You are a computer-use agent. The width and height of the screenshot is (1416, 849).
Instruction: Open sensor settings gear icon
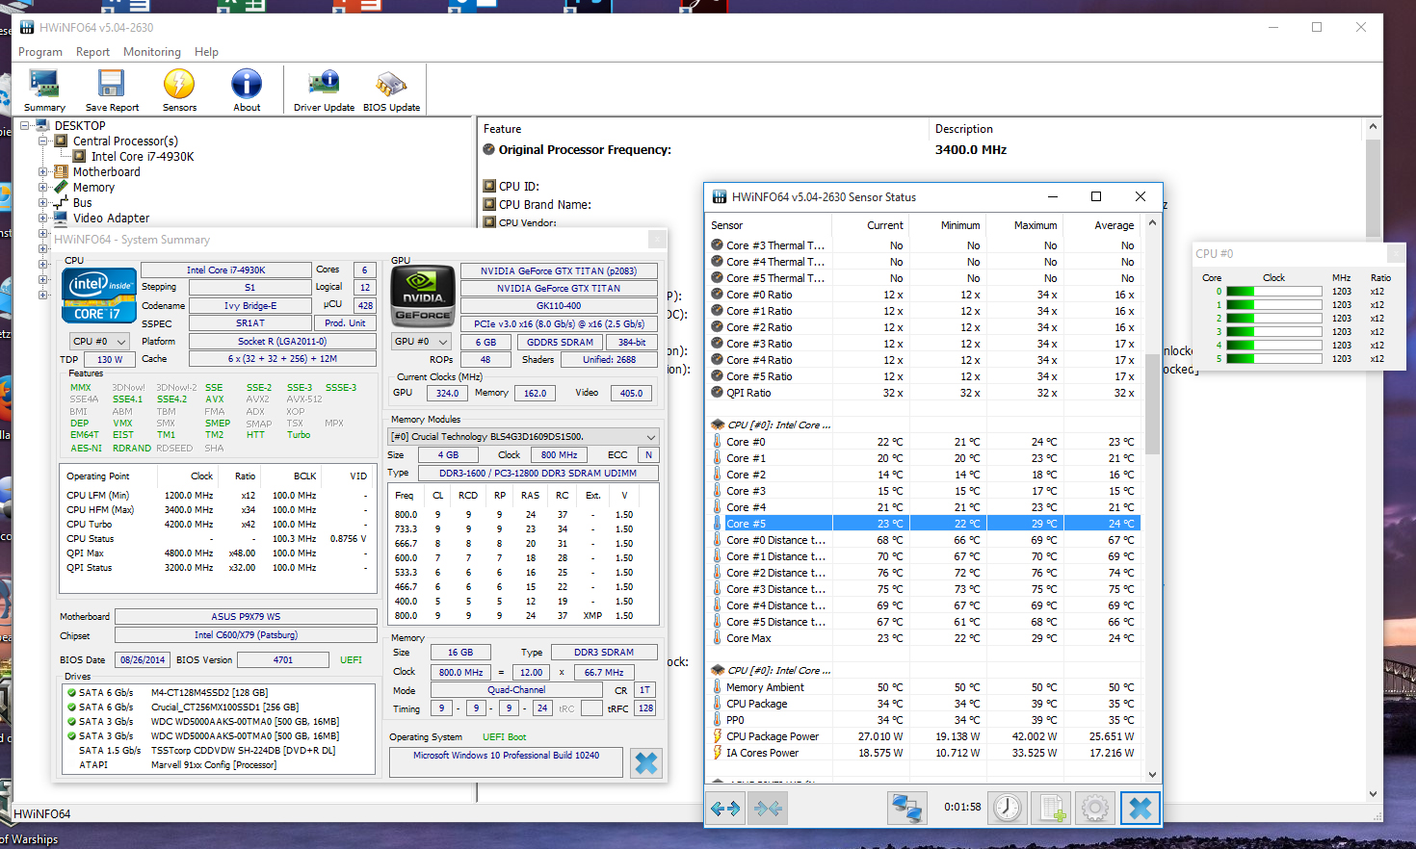[1094, 808]
